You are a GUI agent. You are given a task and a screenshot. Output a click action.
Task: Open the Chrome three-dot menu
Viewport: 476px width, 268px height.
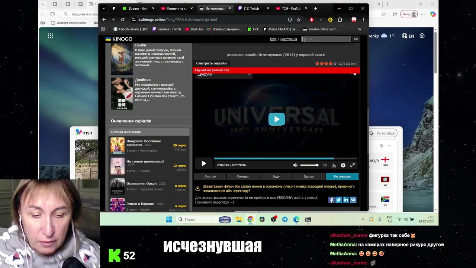[363, 20]
